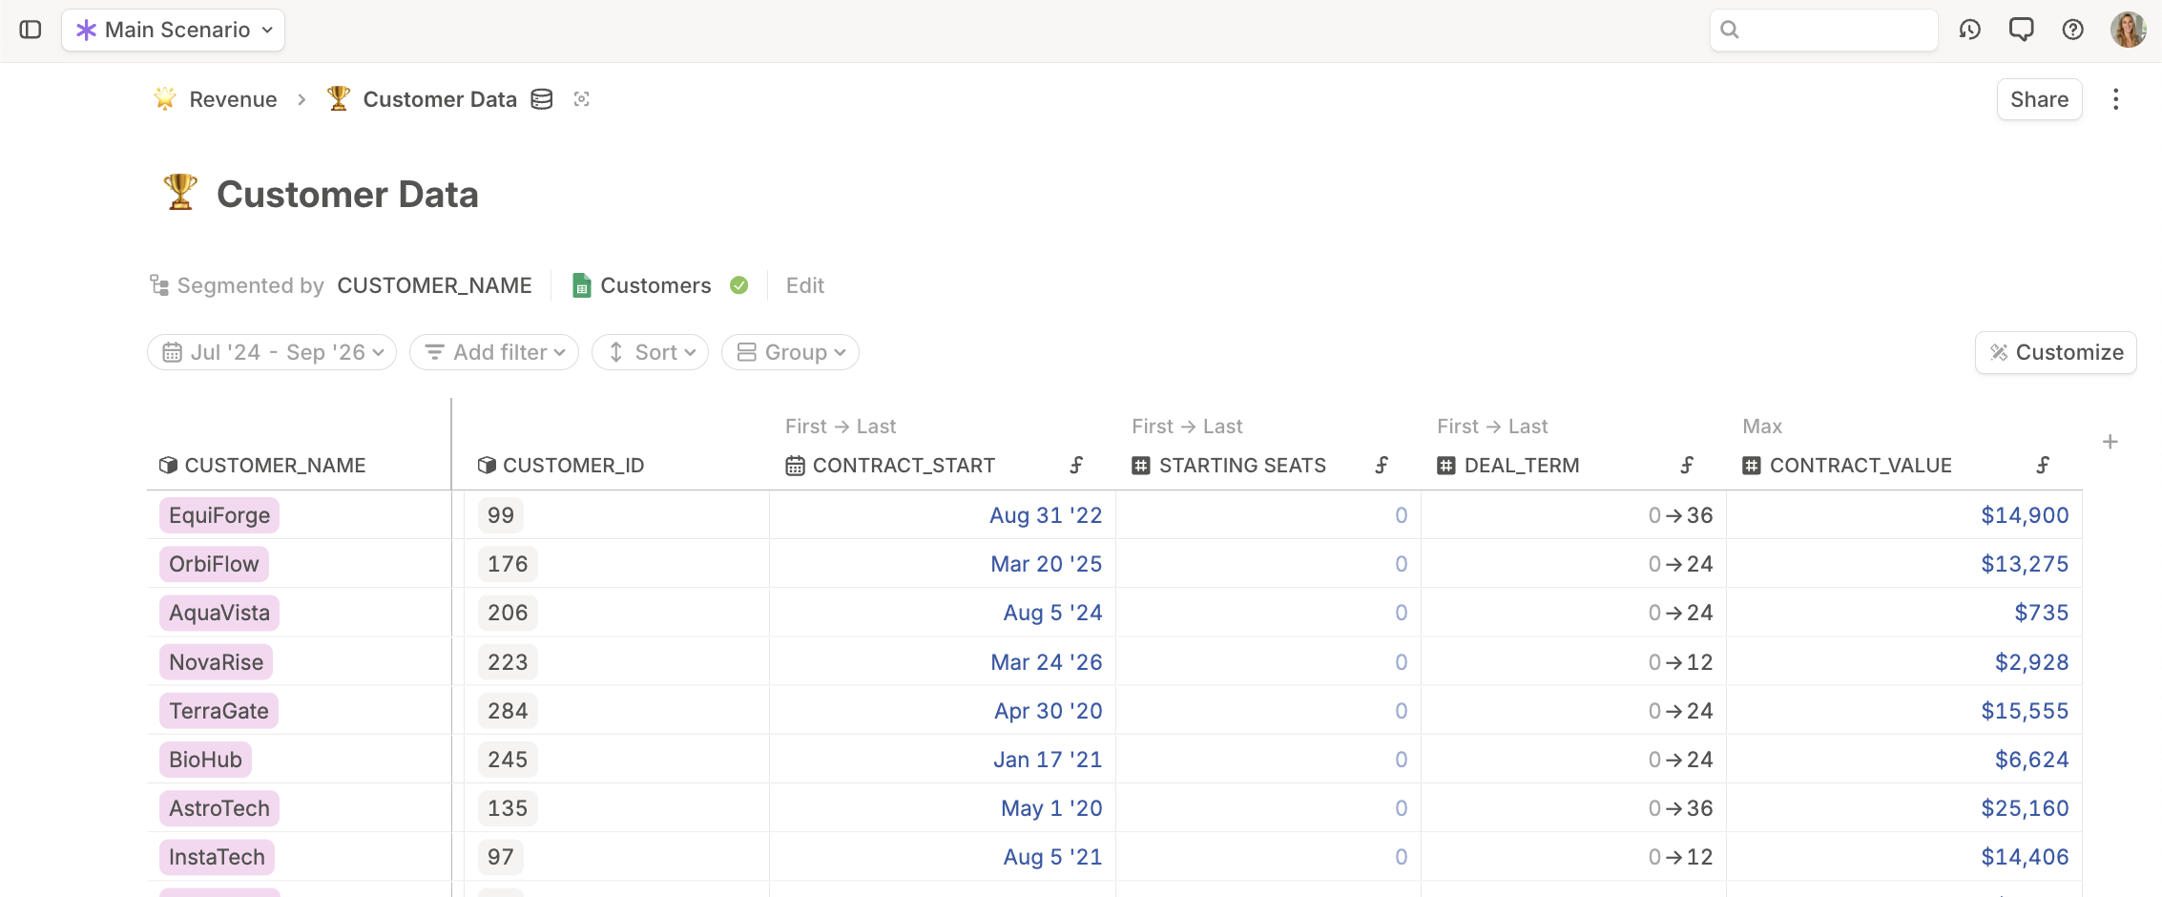The width and height of the screenshot is (2162, 897).
Task: Open the Add filter dropdown
Action: 494,352
